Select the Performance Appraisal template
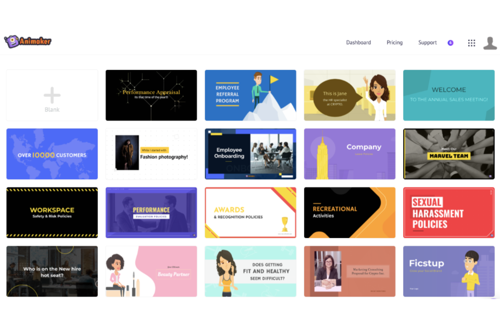 [151, 95]
